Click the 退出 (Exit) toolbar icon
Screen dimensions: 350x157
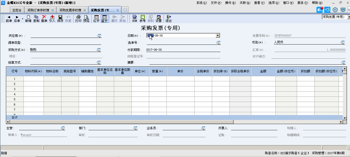(x=169, y=19)
